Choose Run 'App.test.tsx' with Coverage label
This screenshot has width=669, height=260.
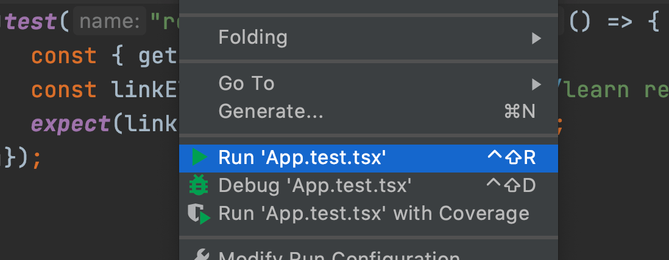click(373, 213)
